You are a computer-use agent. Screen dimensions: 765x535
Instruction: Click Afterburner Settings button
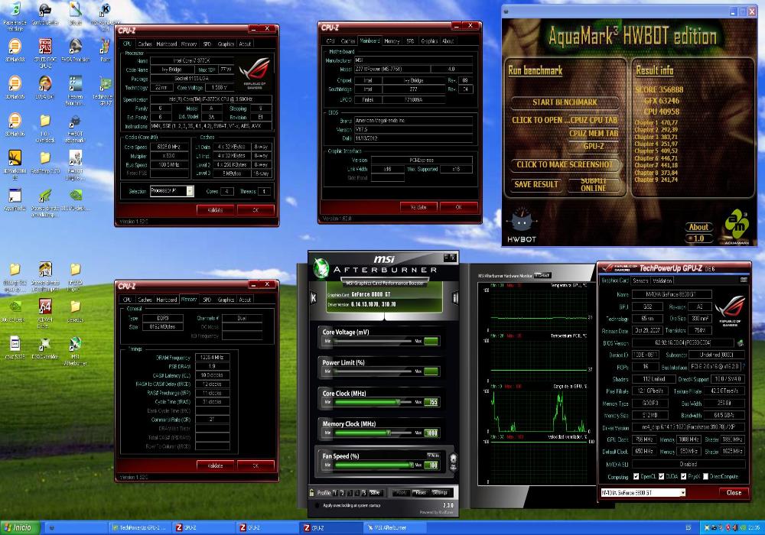[x=440, y=493]
